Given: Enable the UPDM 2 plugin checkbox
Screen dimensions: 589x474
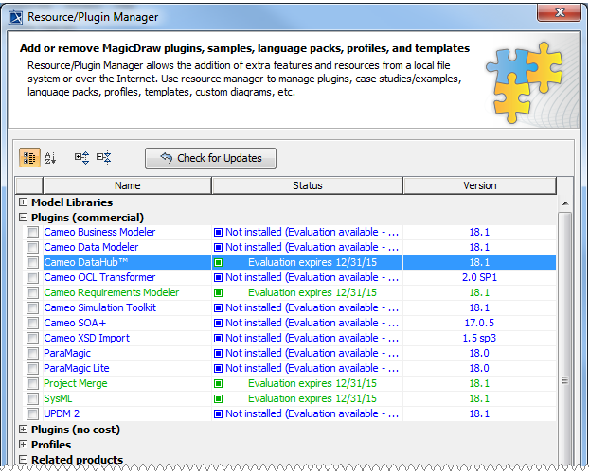Looking at the screenshot, I should tap(33, 413).
